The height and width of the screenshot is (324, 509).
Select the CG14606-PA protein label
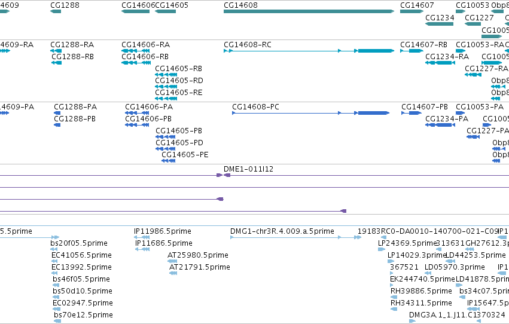point(149,107)
